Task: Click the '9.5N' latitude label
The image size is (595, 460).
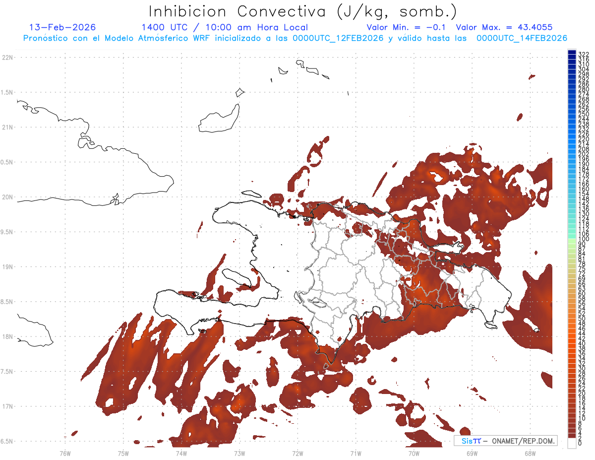Action: [x=7, y=232]
